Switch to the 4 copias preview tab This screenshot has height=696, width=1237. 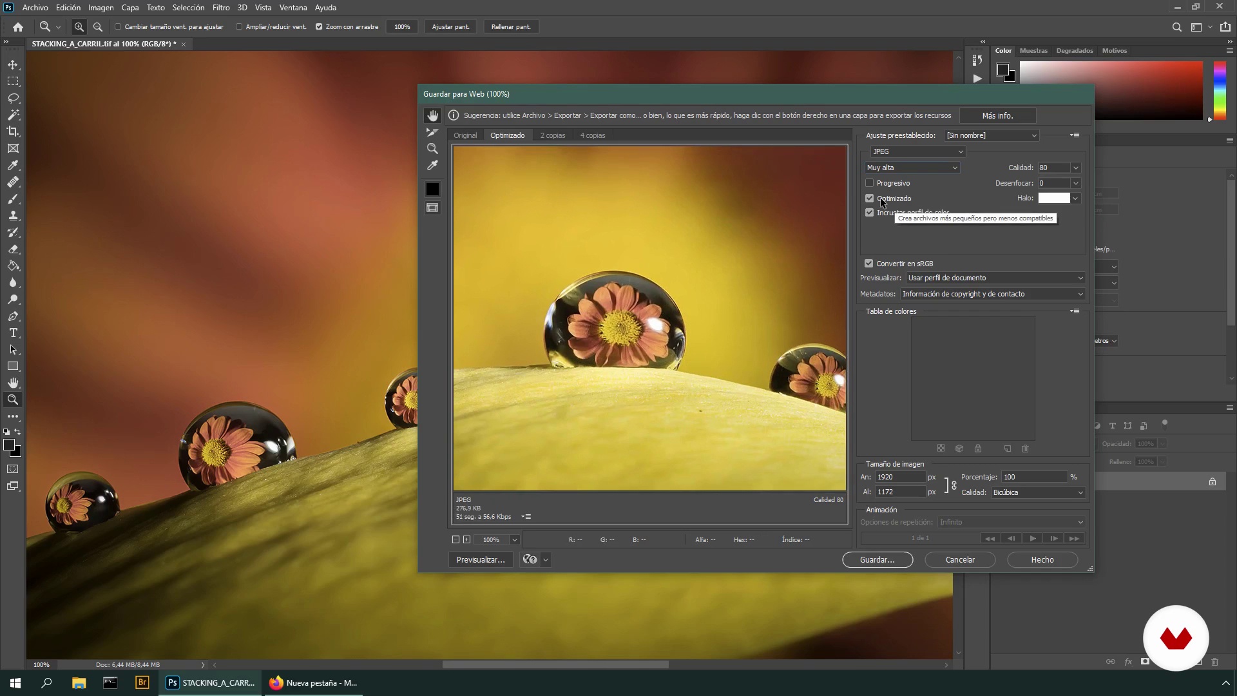pyautogui.click(x=593, y=135)
